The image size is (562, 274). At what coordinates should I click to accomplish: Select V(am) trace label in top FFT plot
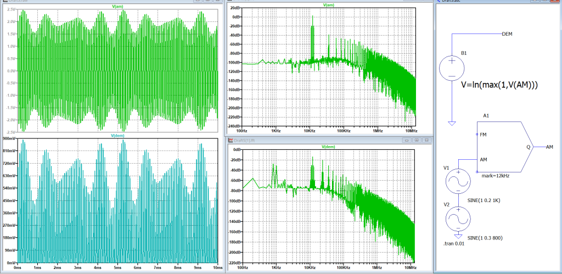pos(328,5)
